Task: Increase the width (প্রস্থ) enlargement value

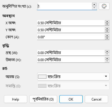Action: (x=107, y=52)
